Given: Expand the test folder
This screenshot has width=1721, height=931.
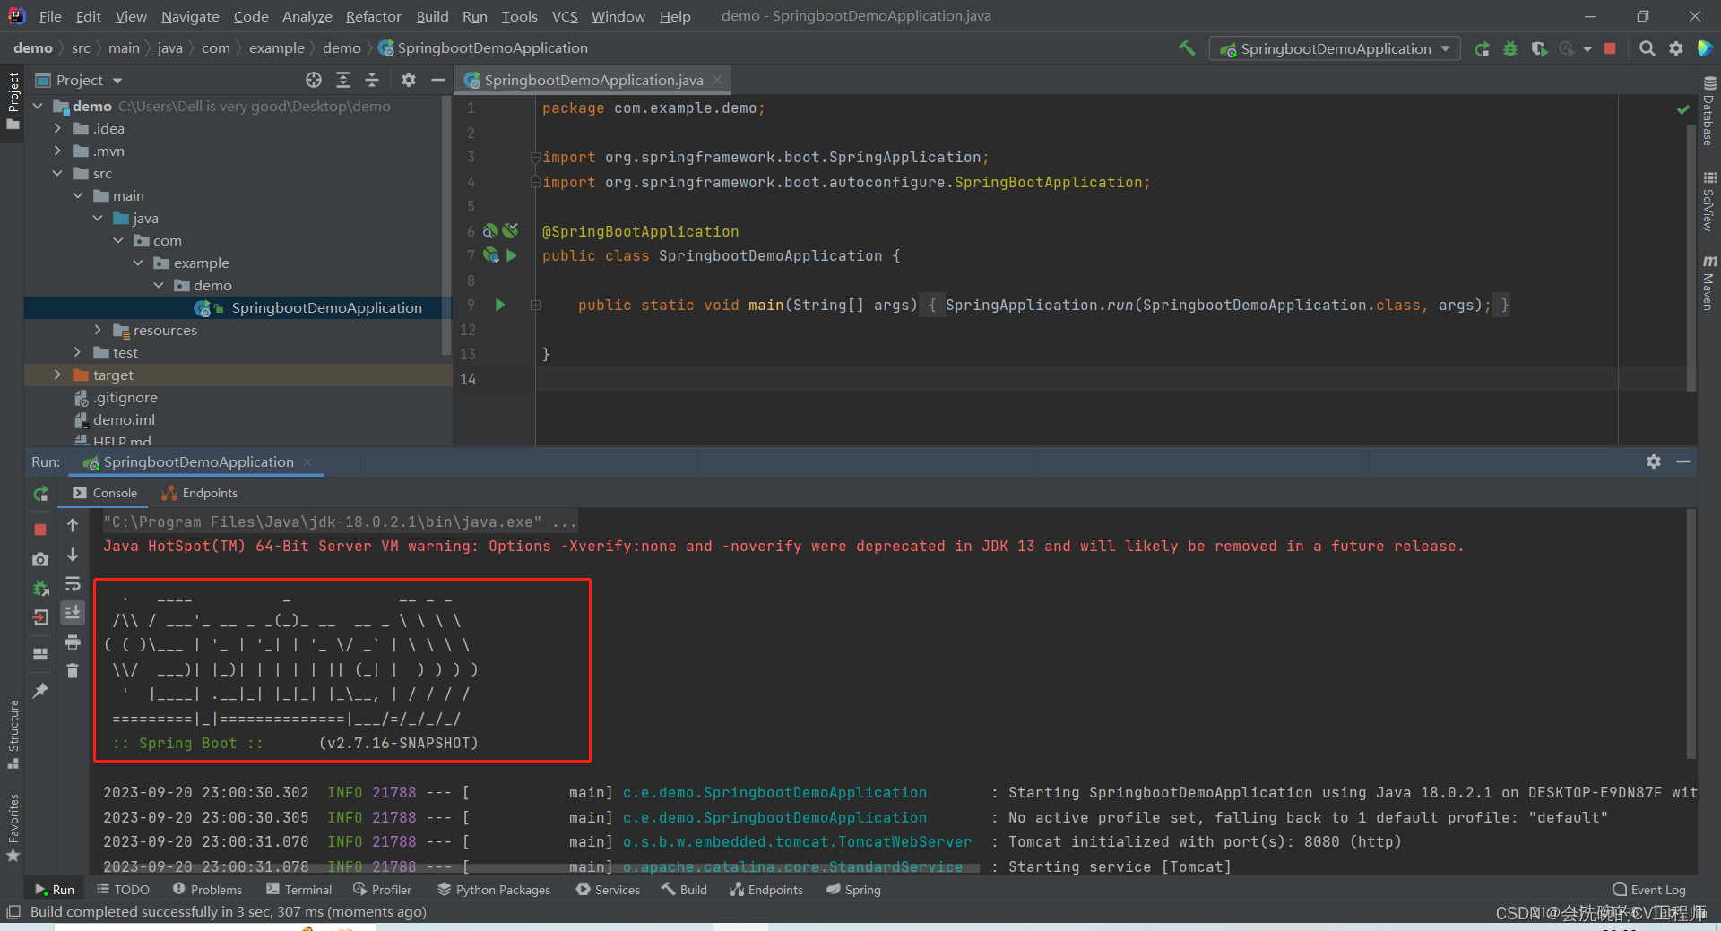Looking at the screenshot, I should (x=78, y=352).
